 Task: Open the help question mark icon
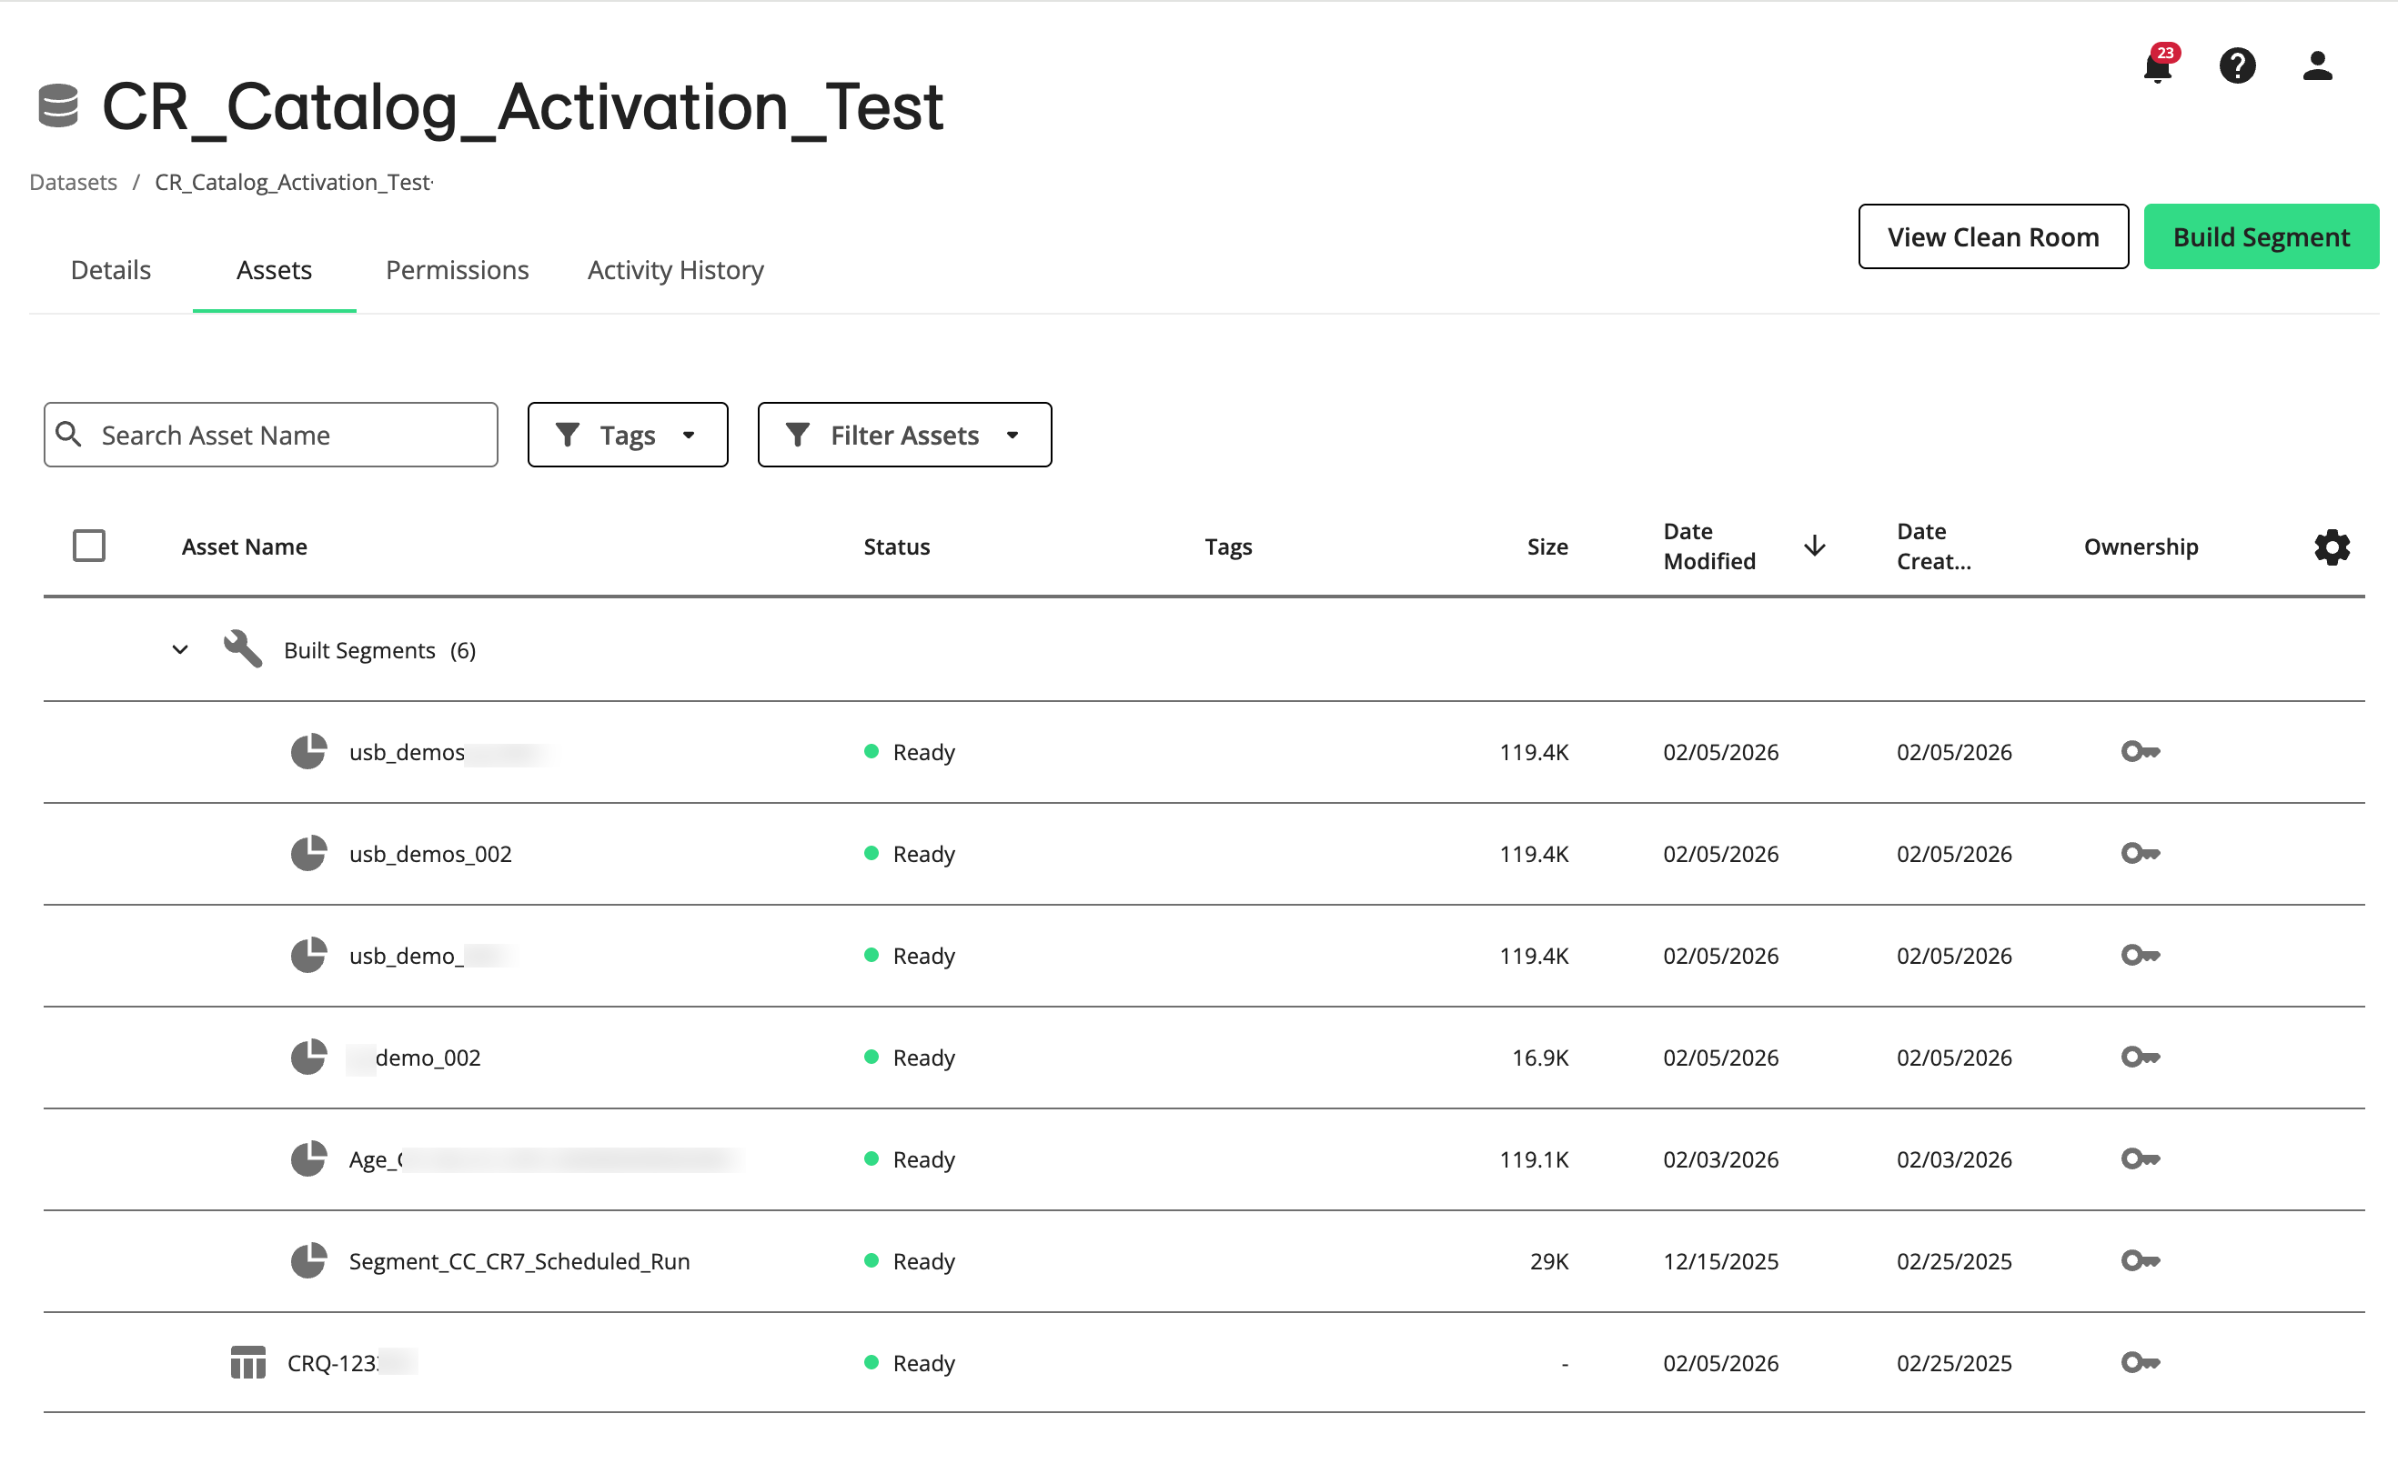2237,65
